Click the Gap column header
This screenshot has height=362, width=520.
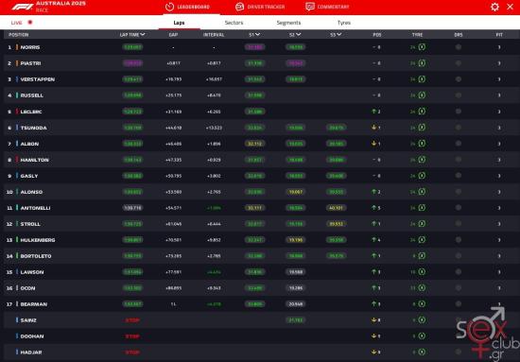(x=173, y=35)
